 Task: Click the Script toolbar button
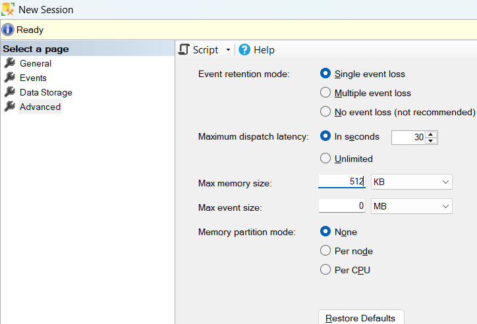click(x=198, y=49)
